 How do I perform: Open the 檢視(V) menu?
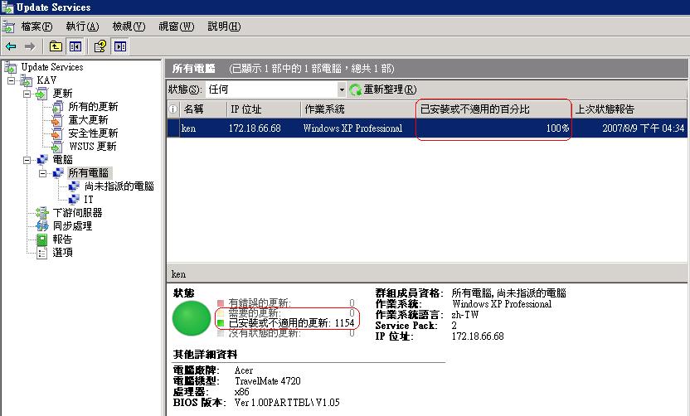129,27
